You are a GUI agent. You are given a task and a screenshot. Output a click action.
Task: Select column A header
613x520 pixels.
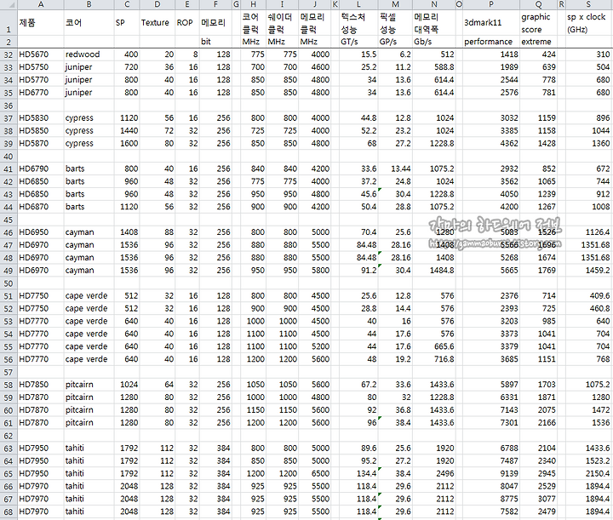[41, 4]
